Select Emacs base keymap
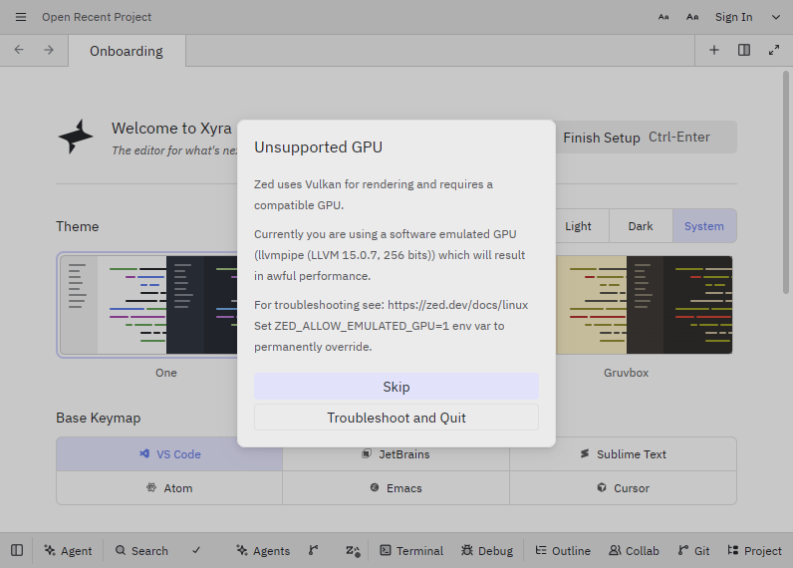This screenshot has height=568, width=793. point(396,488)
